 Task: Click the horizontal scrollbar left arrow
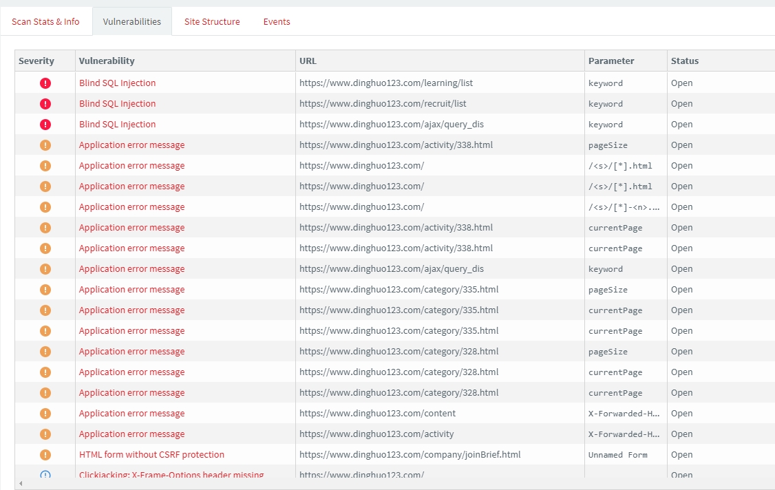click(20, 483)
